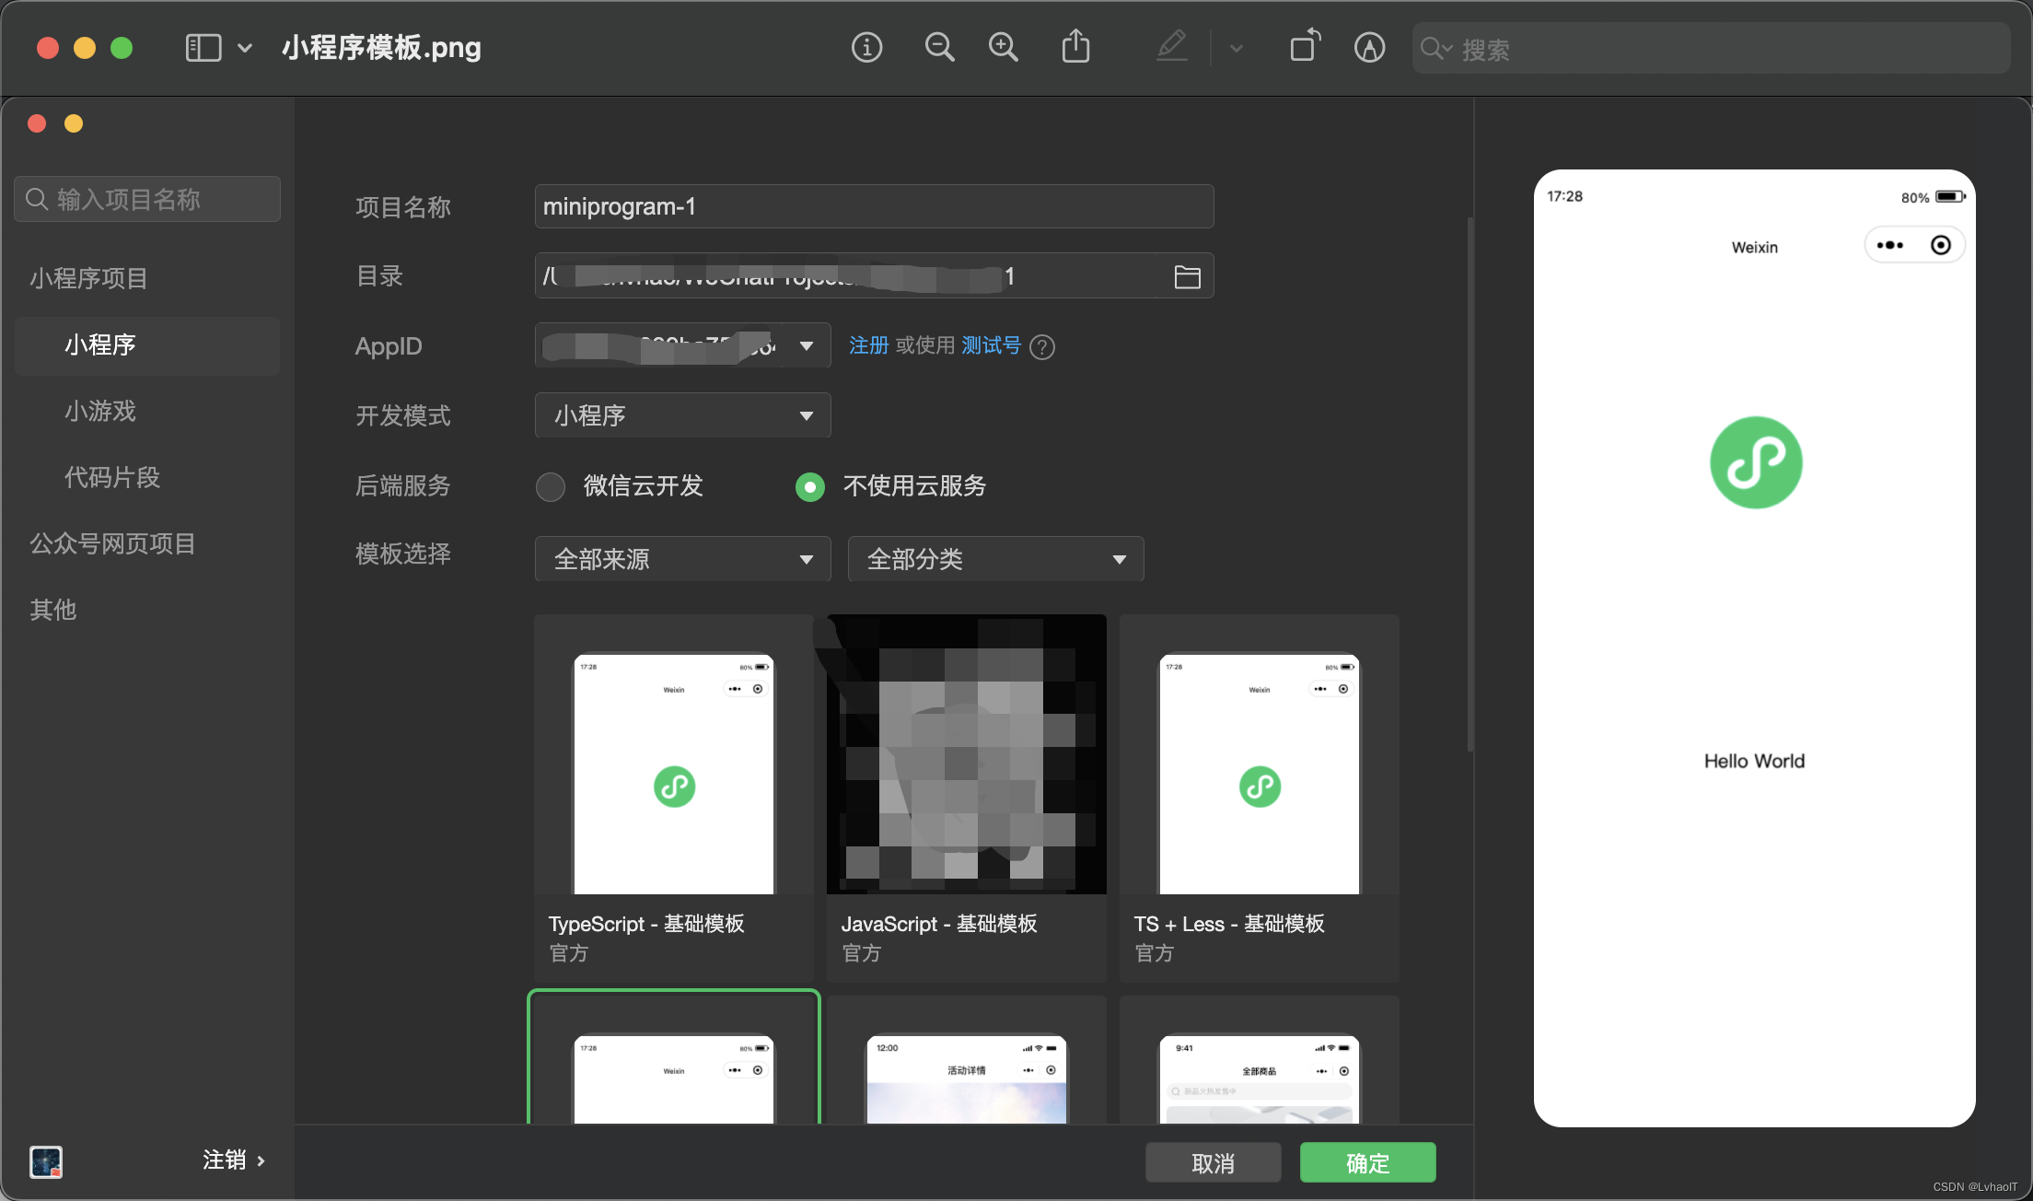Image resolution: width=2033 pixels, height=1201 pixels.
Task: Show image info inspector
Action: pyautogui.click(x=866, y=47)
